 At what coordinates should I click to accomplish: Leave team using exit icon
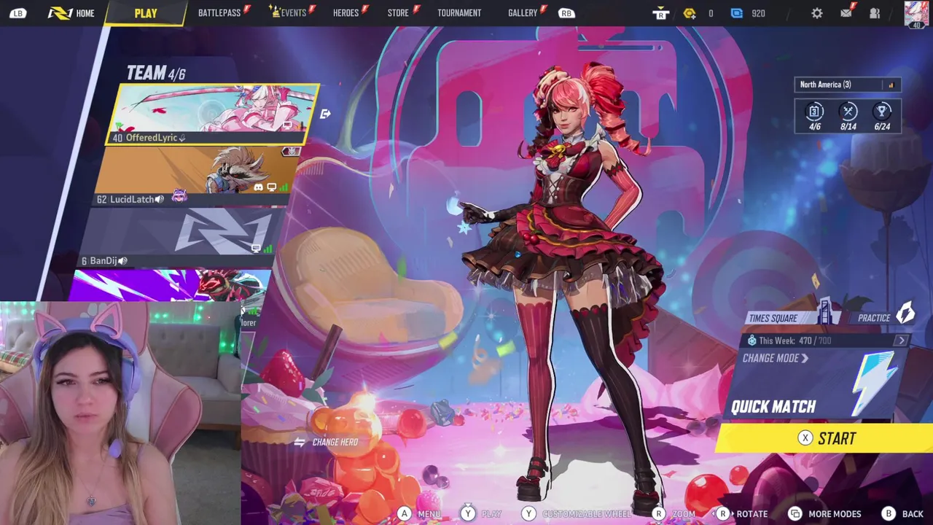tap(325, 114)
